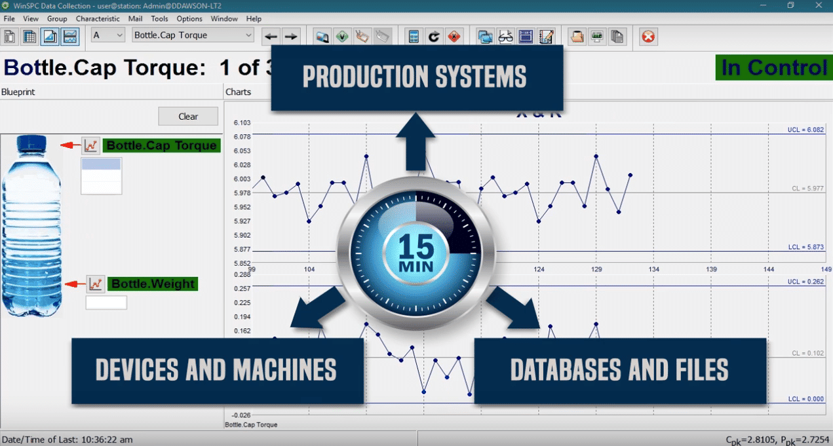Screen dimensions: 833x446
Task: Toggle the spreadsheet grid view button
Action: click(29, 36)
